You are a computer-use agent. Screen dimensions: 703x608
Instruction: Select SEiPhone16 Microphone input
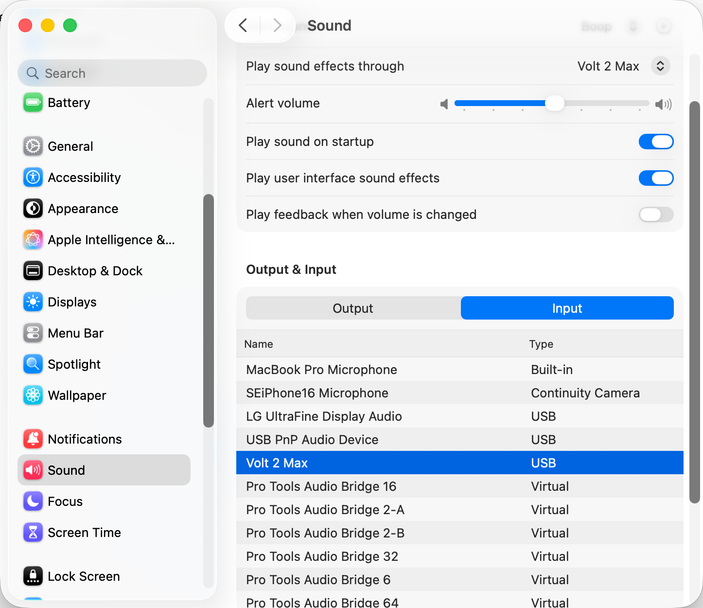[x=460, y=393]
